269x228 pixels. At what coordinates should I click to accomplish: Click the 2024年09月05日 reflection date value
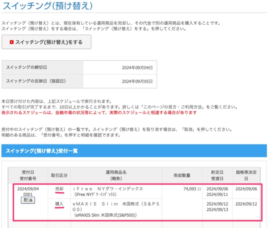137,81
